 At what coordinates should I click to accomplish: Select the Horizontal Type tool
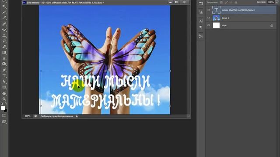(x=4, y=75)
